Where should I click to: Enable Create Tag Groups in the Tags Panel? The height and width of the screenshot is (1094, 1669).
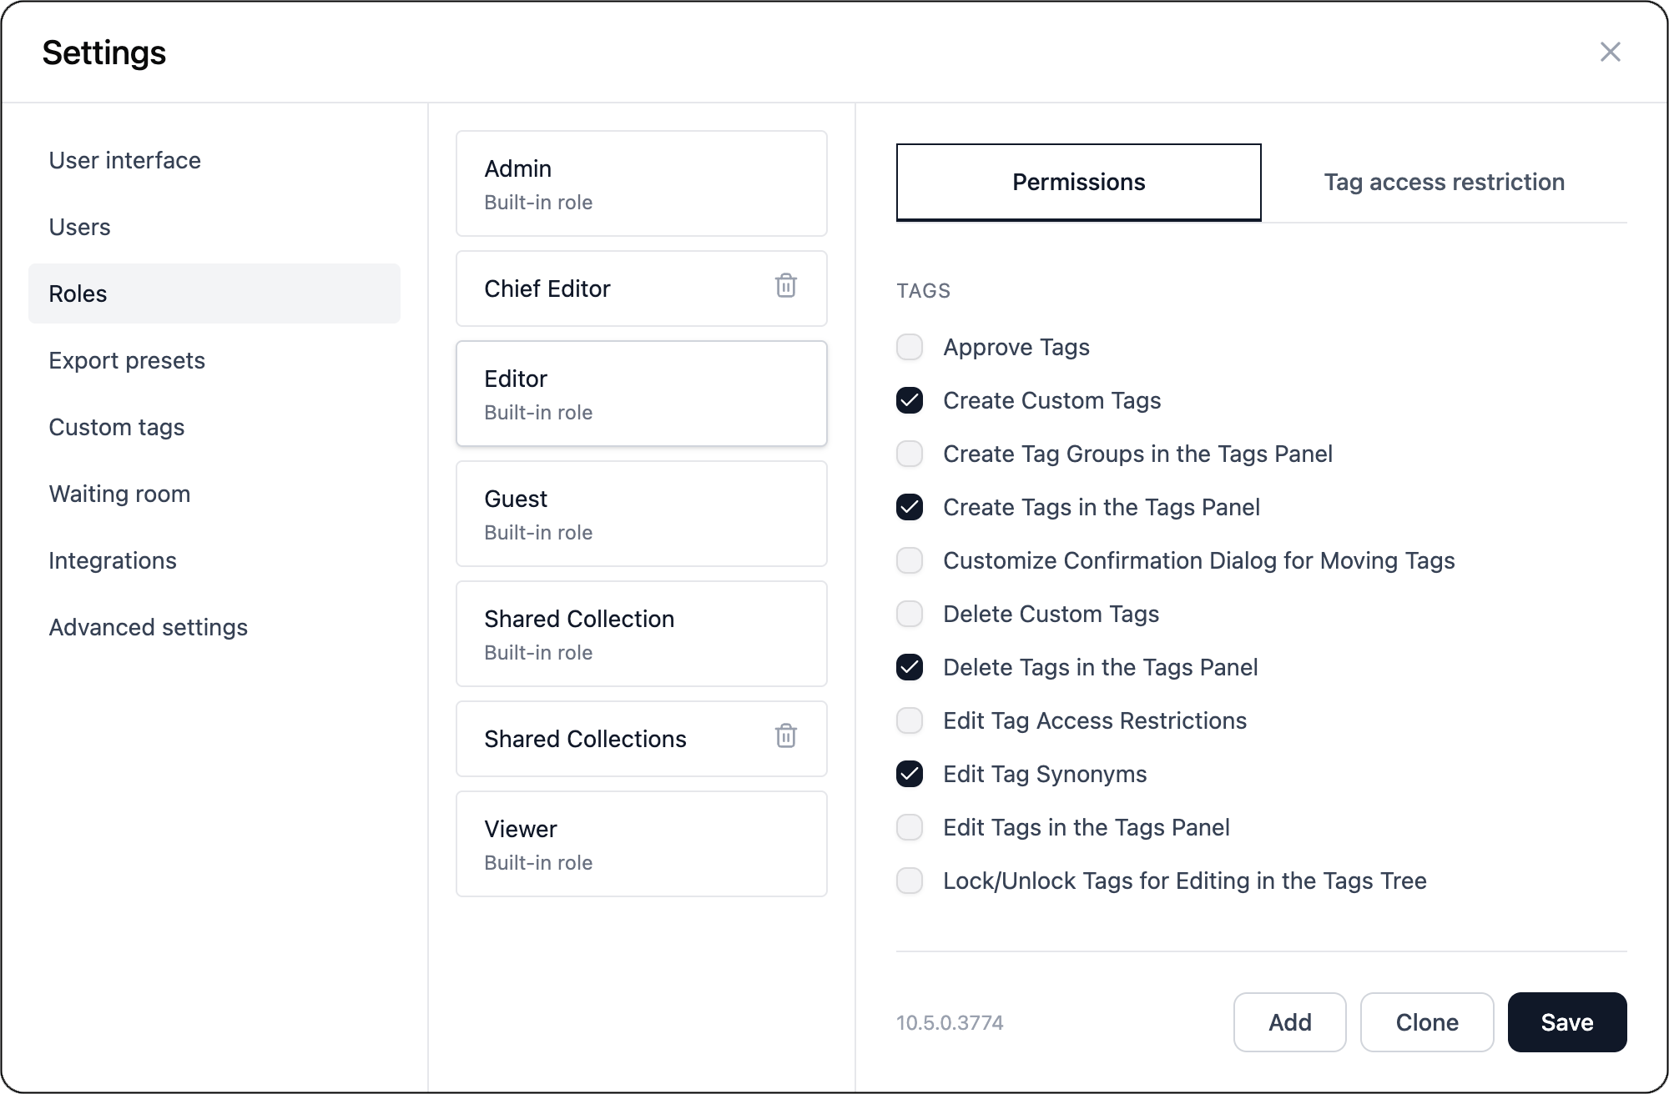[x=910, y=454]
